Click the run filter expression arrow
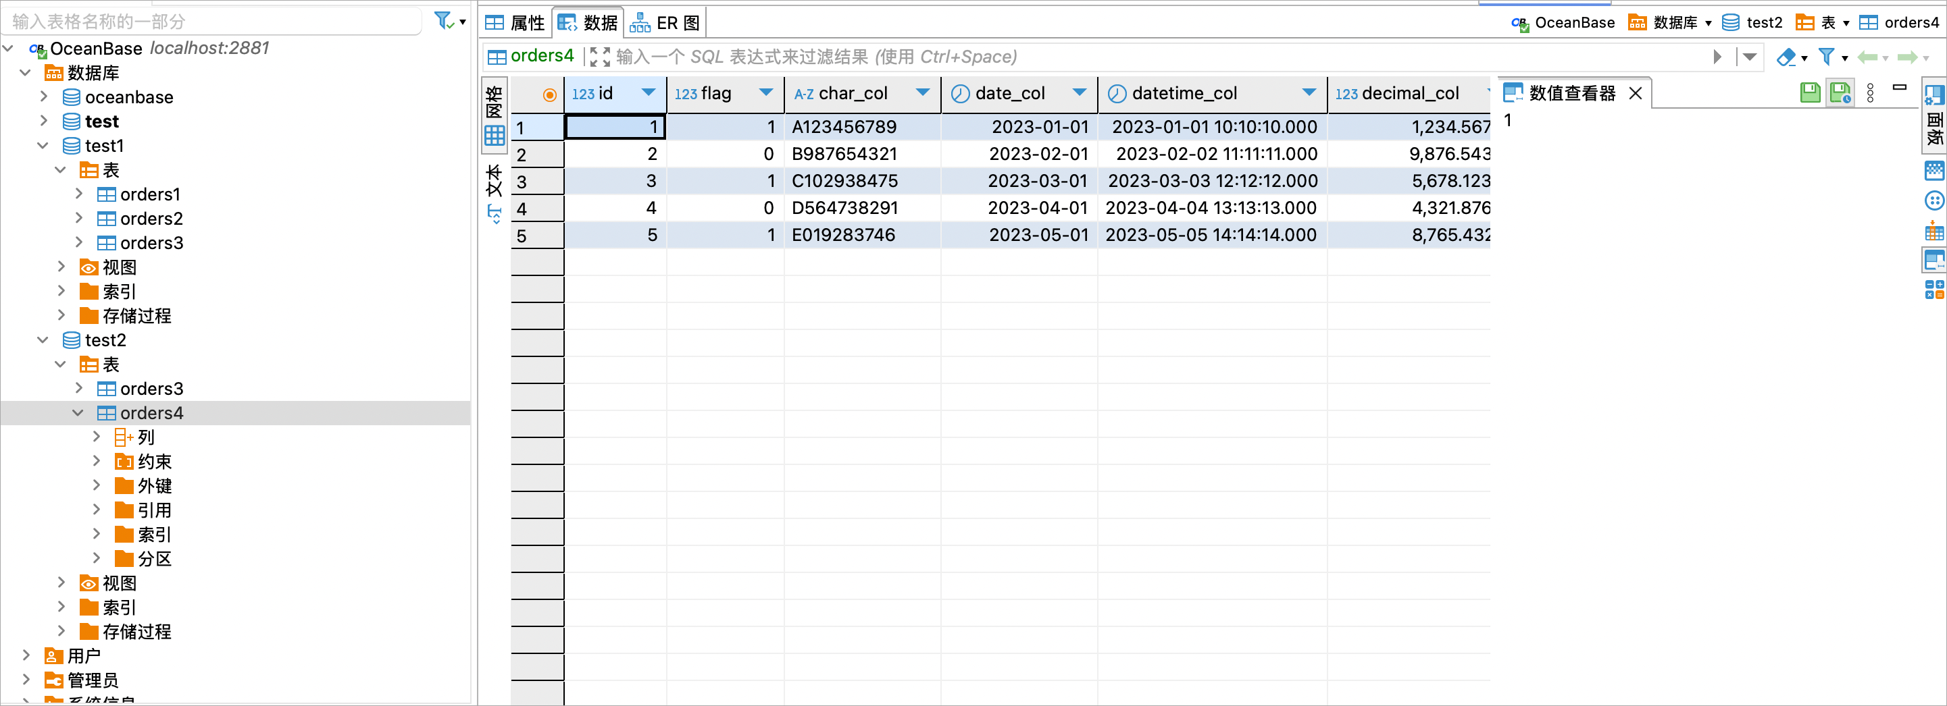The width and height of the screenshot is (1947, 706). pos(1717,57)
